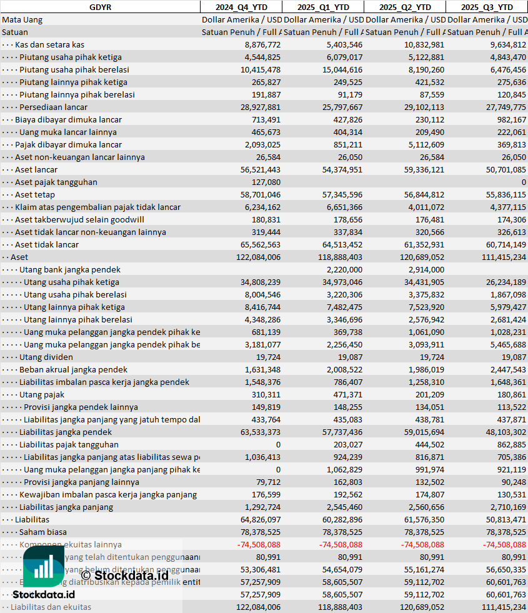Click Liabilitas pajak tangguhan label
Viewport: 528px width, 613px height.
69,445
